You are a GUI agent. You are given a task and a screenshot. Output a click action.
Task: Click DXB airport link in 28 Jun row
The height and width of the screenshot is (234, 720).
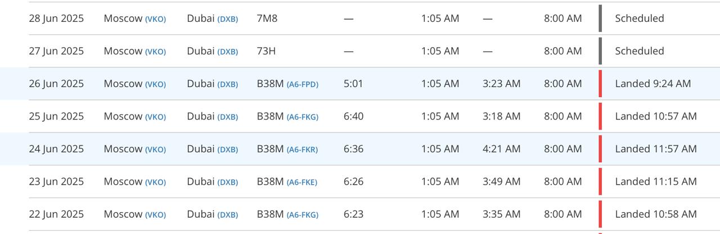[228, 19]
